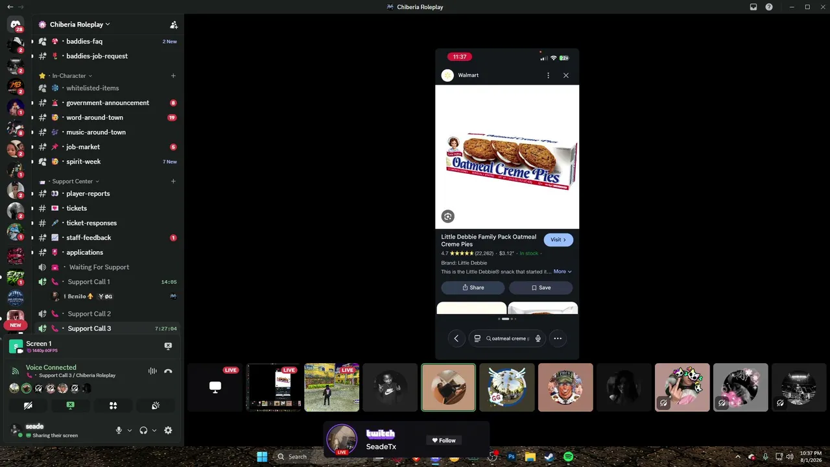Open the word-around-town channel
Image resolution: width=830 pixels, height=467 pixels.
pos(107,118)
